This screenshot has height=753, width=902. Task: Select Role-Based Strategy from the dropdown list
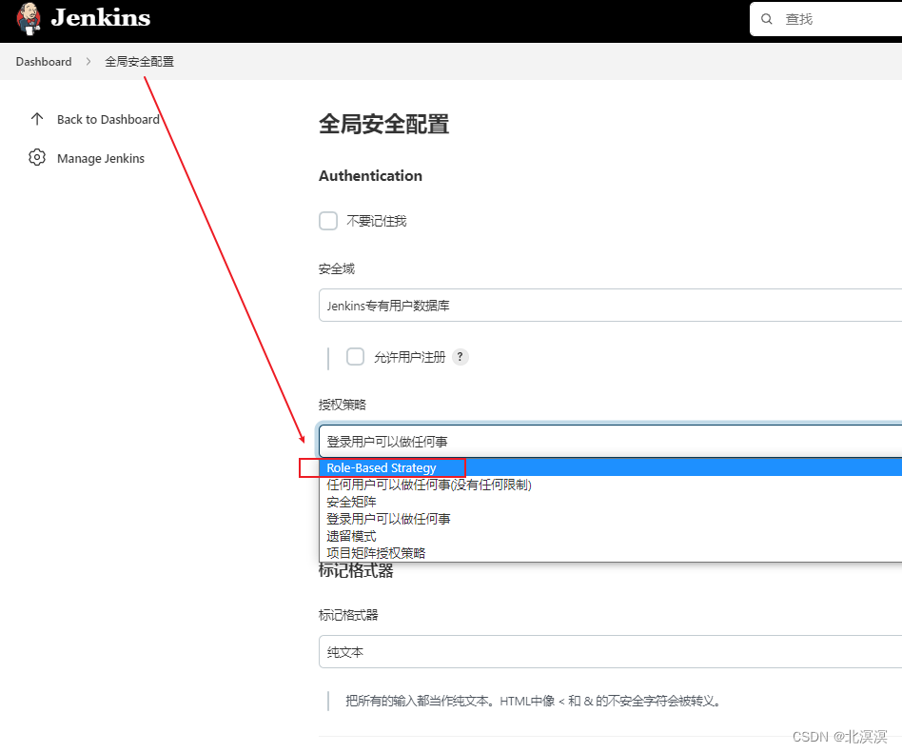[x=610, y=467]
